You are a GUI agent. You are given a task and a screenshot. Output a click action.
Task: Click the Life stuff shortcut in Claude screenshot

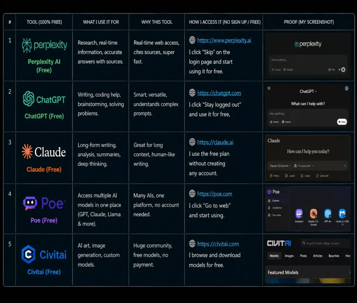click(x=322, y=176)
